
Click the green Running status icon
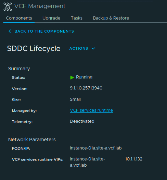tap(72, 77)
